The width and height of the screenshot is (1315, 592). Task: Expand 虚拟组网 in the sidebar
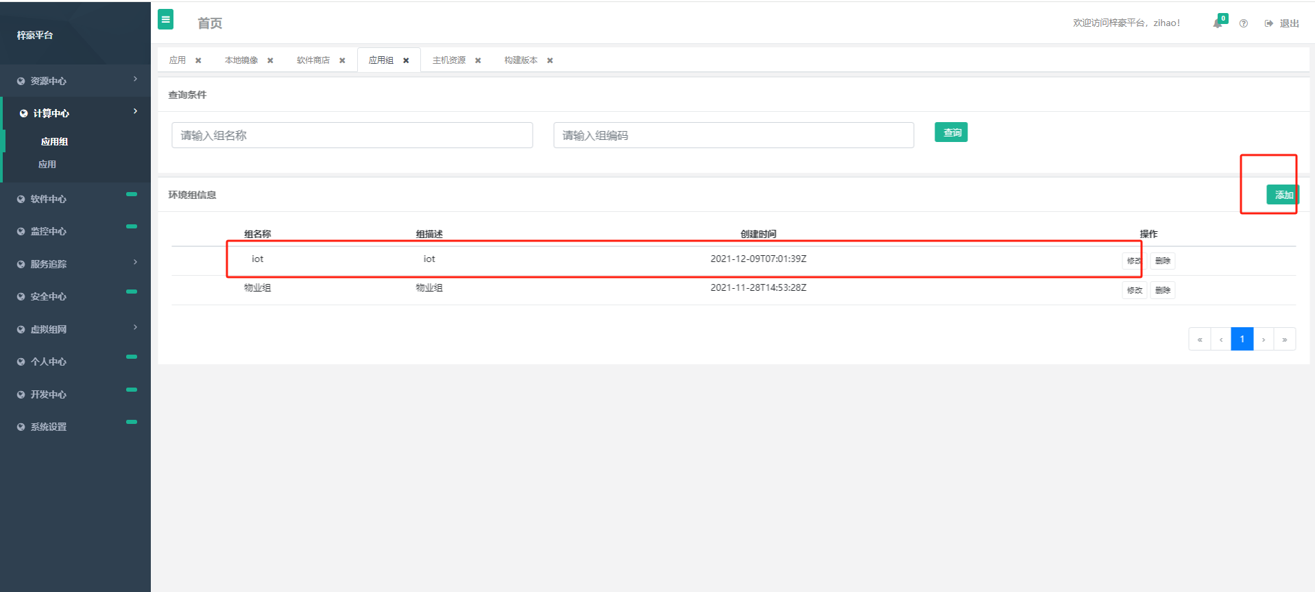pos(75,329)
